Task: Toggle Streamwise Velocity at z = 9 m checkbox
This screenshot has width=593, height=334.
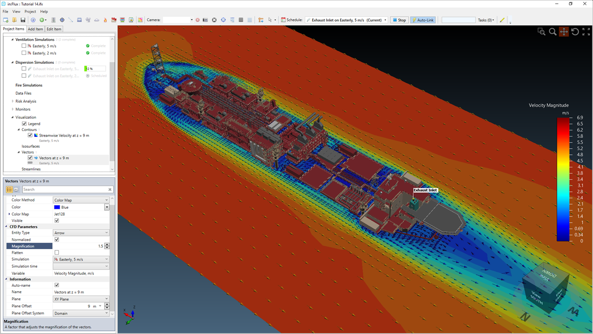Action: point(30,136)
